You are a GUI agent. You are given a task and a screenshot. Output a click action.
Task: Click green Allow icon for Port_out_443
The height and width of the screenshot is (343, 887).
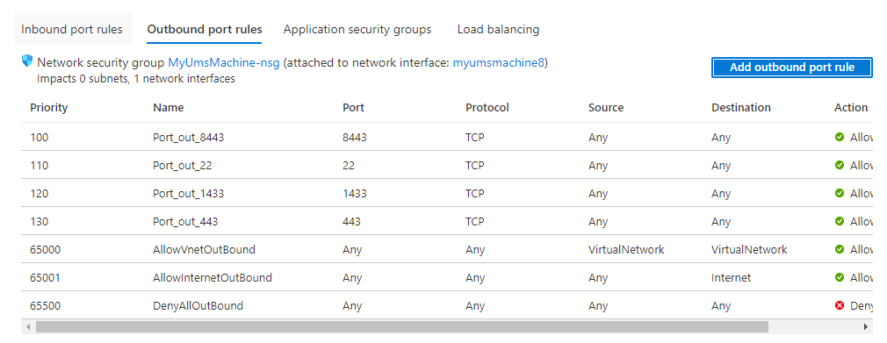(x=840, y=222)
